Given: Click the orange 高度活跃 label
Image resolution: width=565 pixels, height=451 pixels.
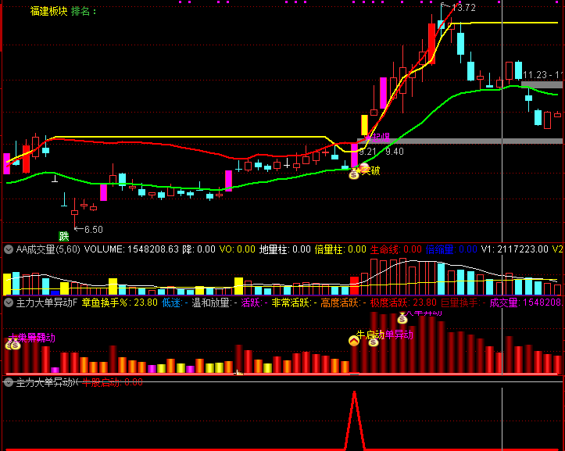Looking at the screenshot, I should pyautogui.click(x=343, y=302).
